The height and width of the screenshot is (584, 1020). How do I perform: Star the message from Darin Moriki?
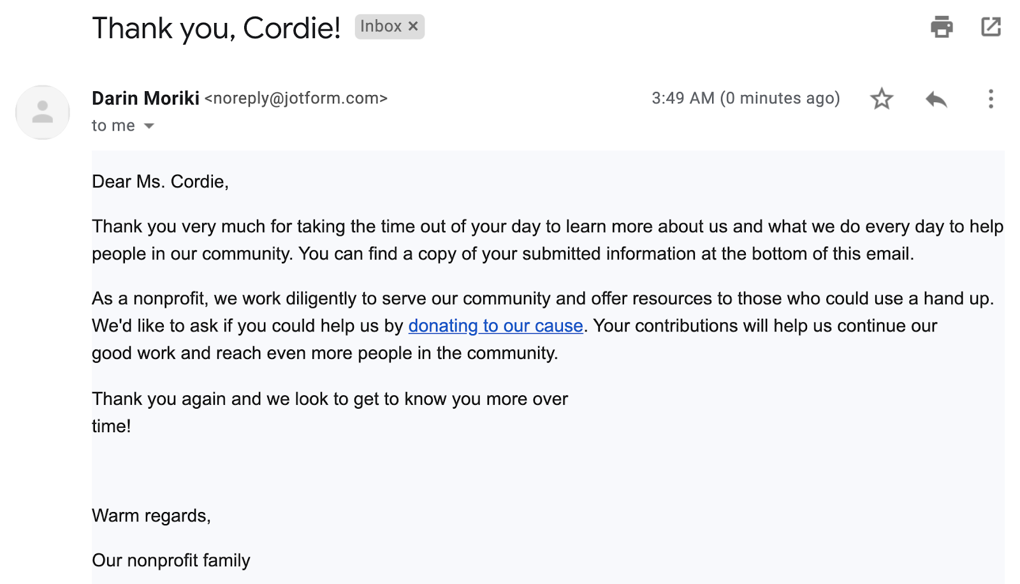882,99
